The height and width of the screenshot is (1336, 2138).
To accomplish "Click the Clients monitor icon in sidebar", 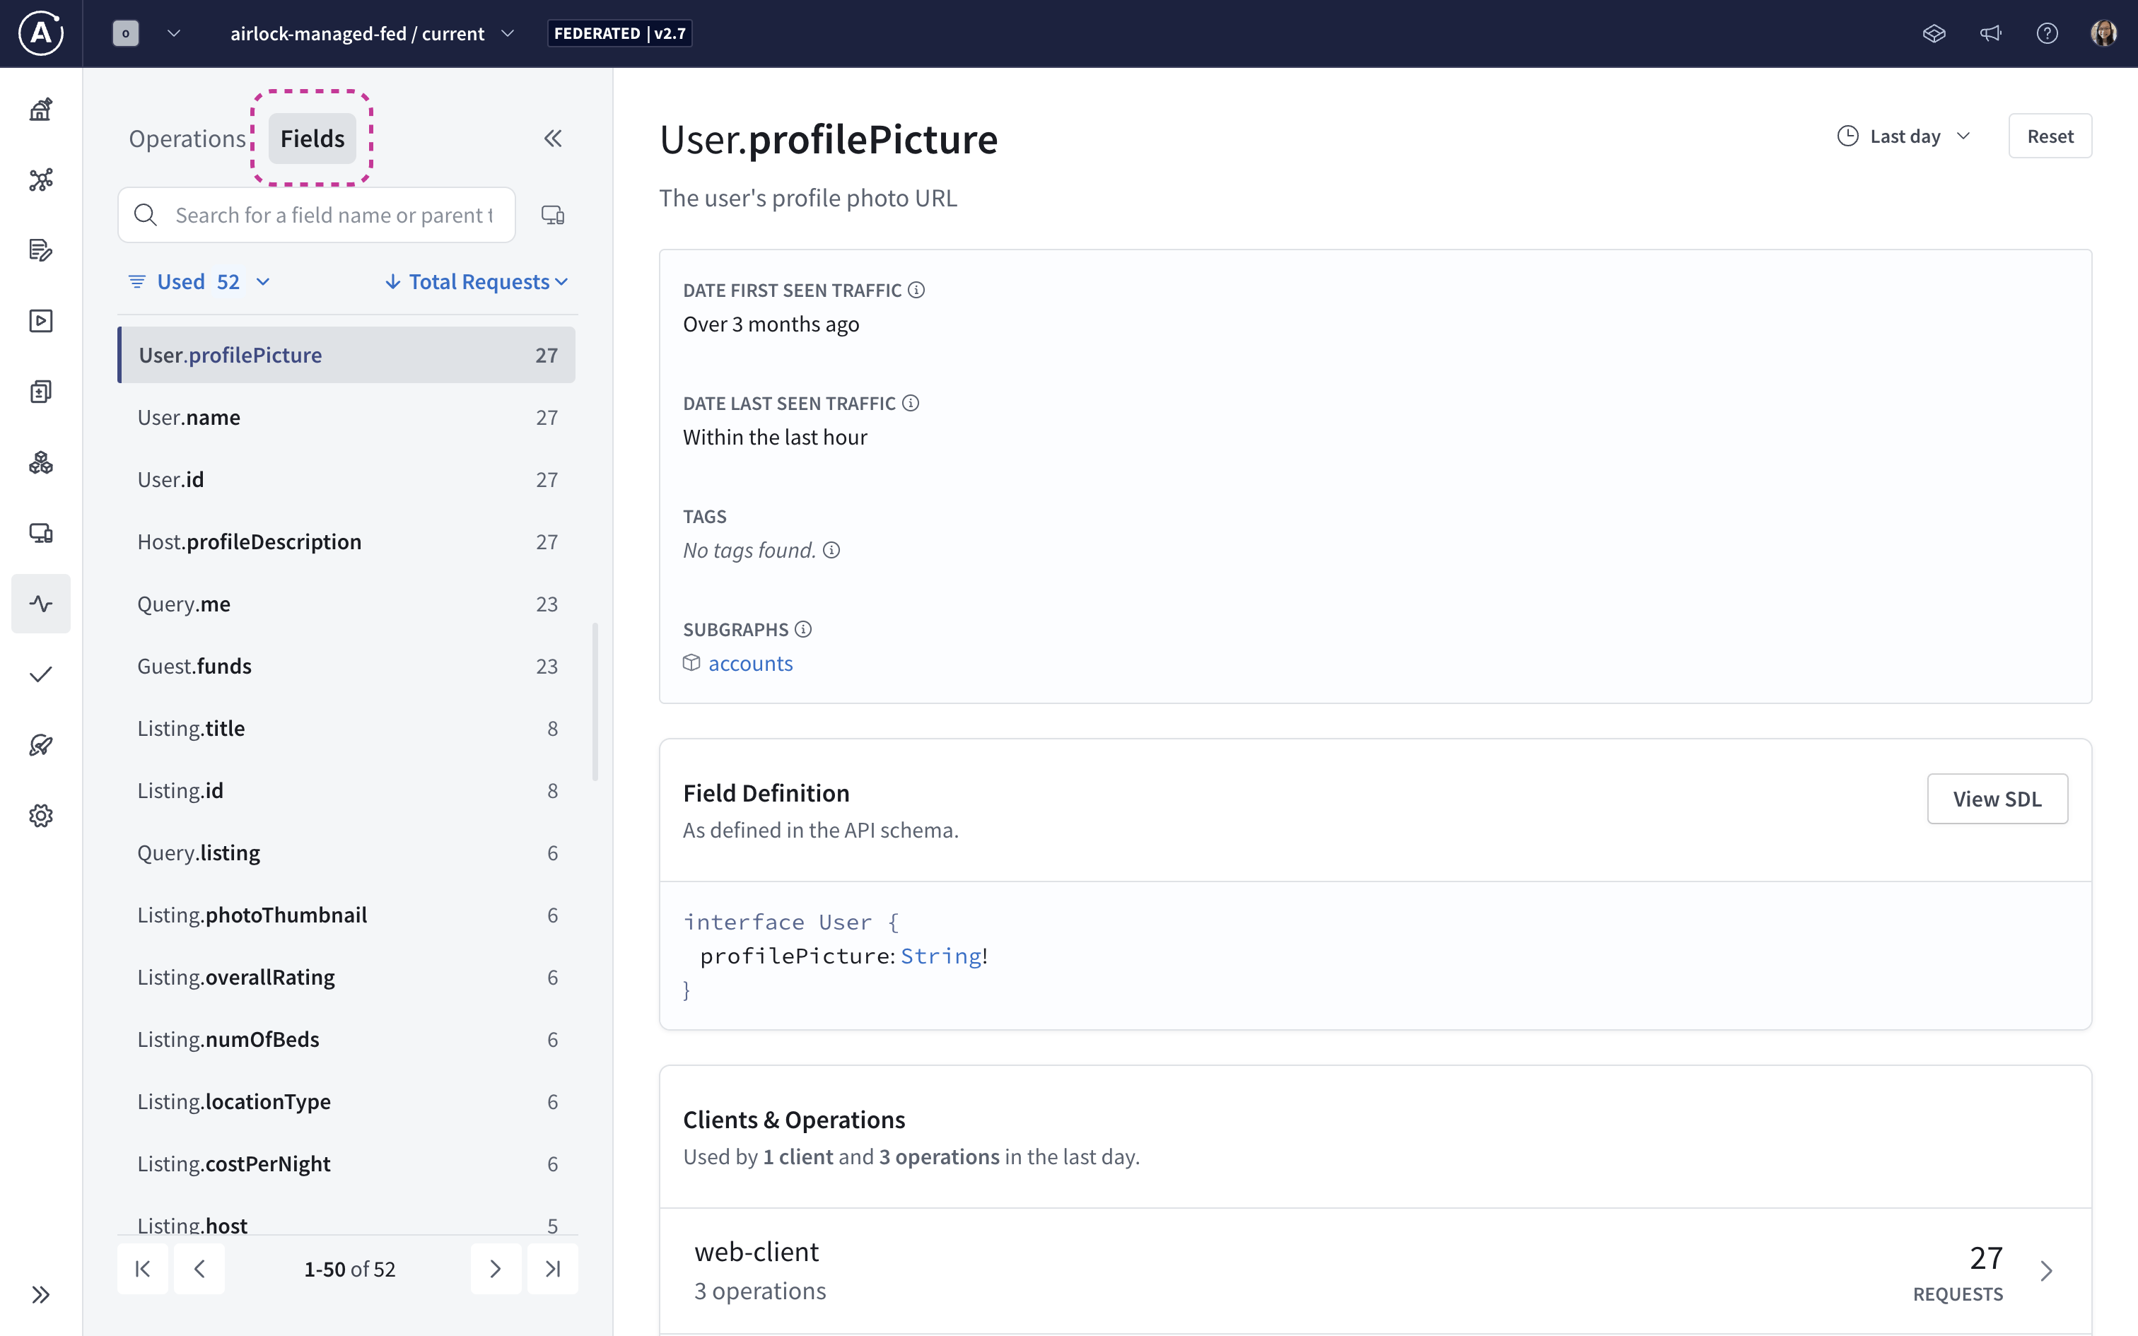I will click(x=40, y=533).
